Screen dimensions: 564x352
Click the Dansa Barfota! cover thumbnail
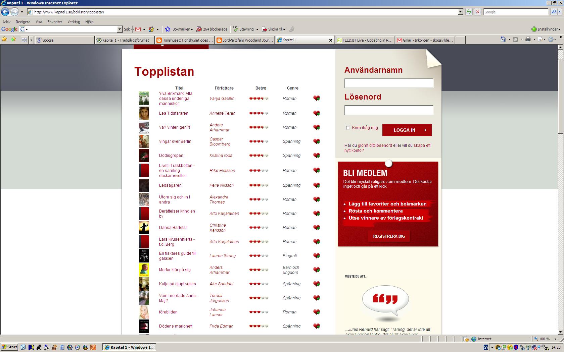144,228
